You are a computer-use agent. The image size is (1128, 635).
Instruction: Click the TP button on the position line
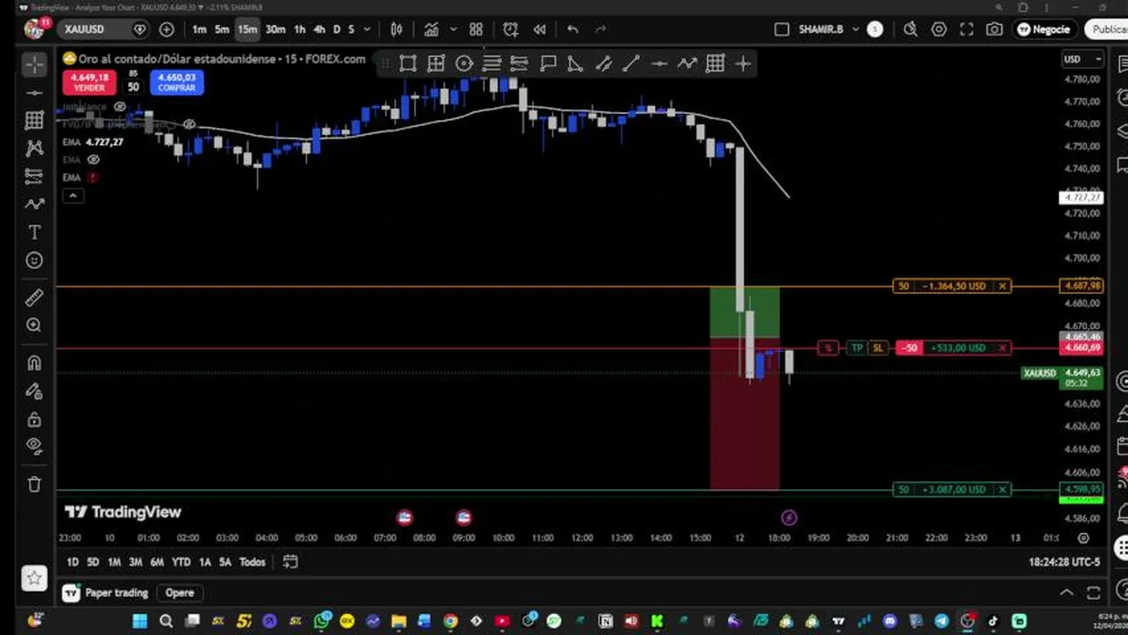tap(856, 348)
